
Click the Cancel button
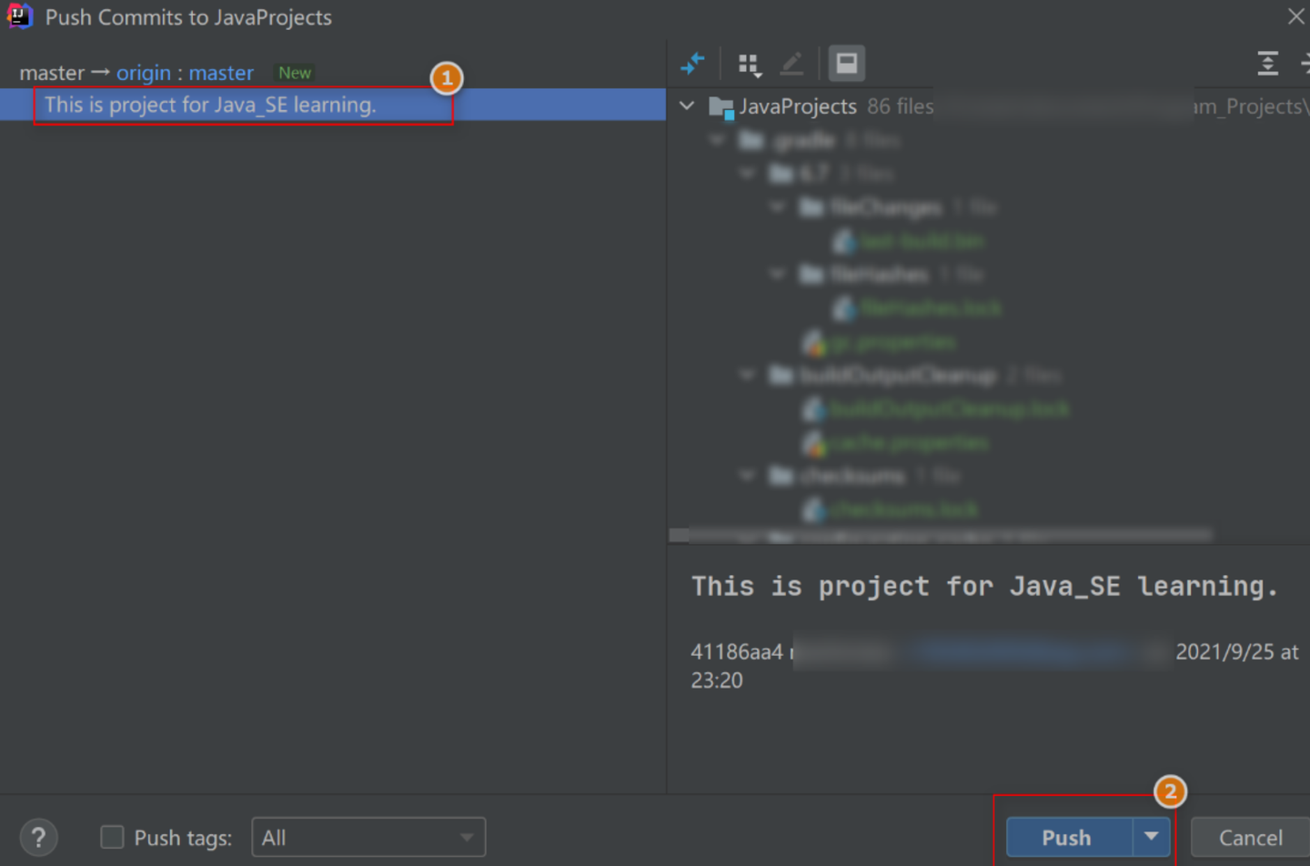pos(1250,837)
